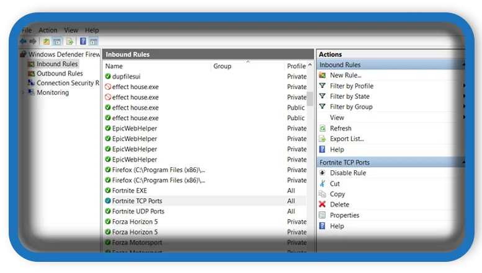This screenshot has height=273, width=482.
Task: Click the Up one level folder icon
Action: 47,41
